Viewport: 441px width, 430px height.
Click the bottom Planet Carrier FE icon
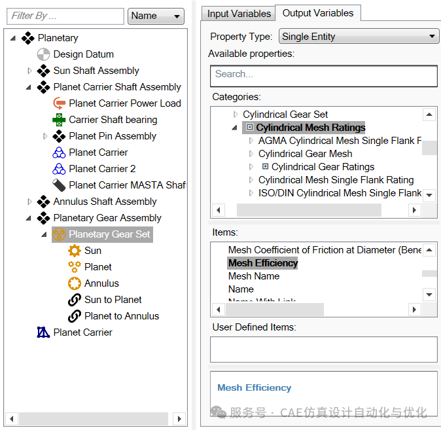[43, 332]
